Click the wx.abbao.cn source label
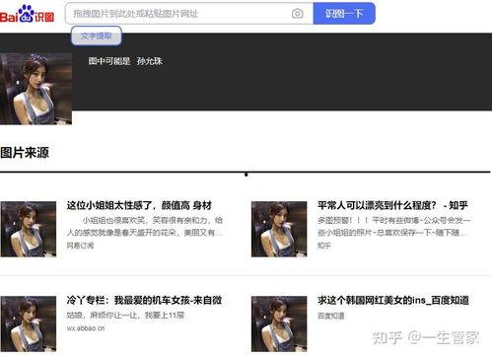 (x=86, y=328)
